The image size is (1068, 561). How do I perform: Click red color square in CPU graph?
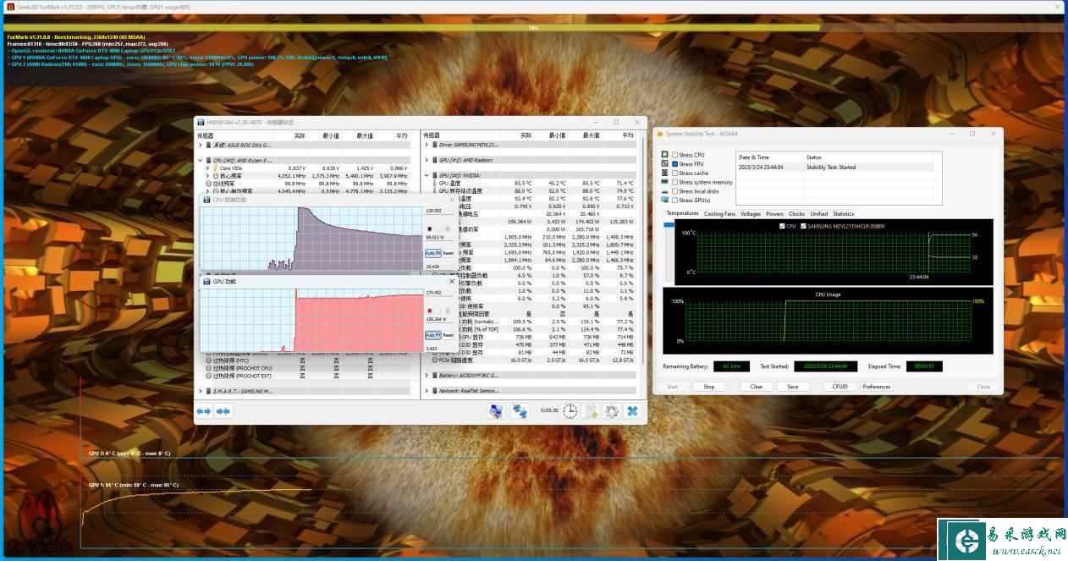(430, 228)
